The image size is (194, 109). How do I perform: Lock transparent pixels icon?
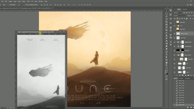177,18
